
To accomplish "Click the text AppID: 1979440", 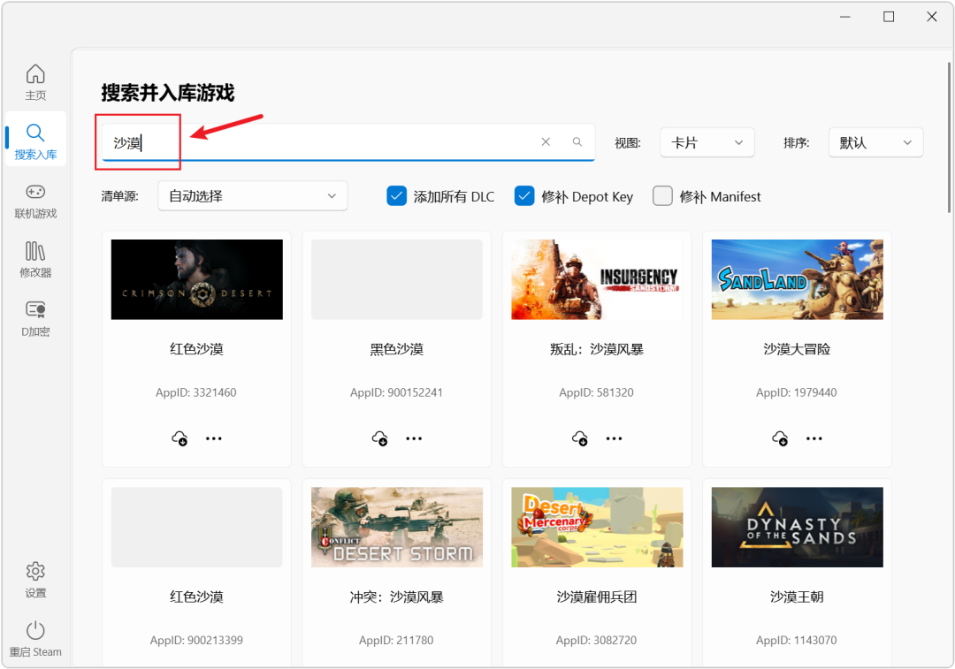I will [x=797, y=392].
